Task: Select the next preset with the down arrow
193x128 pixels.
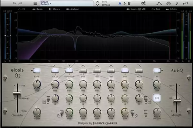Action: 97,5
